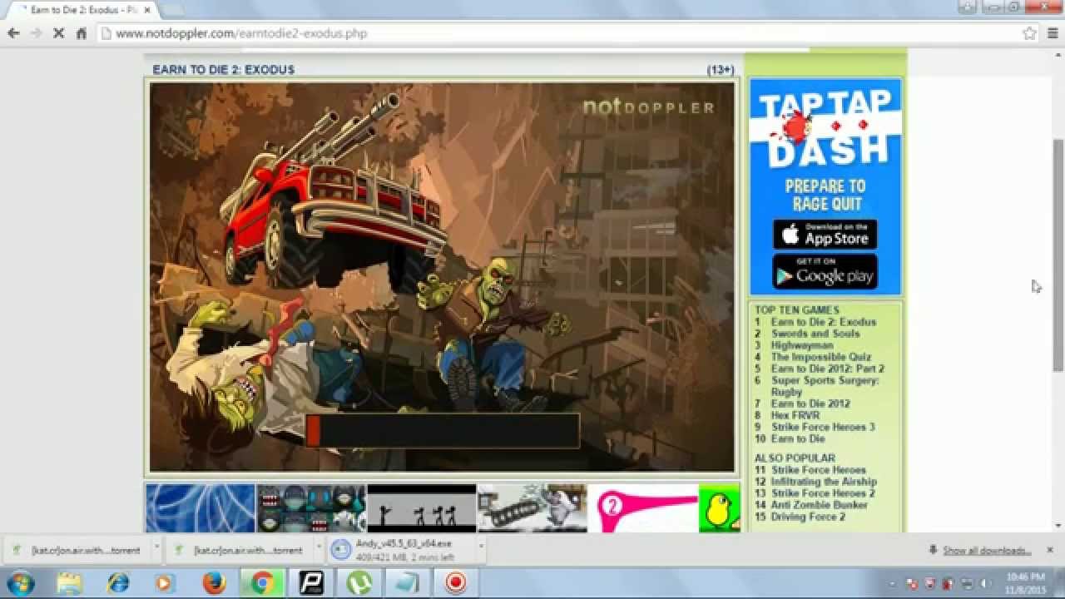Open the red screen recorder taskbar icon
1065x599 pixels.
click(455, 583)
